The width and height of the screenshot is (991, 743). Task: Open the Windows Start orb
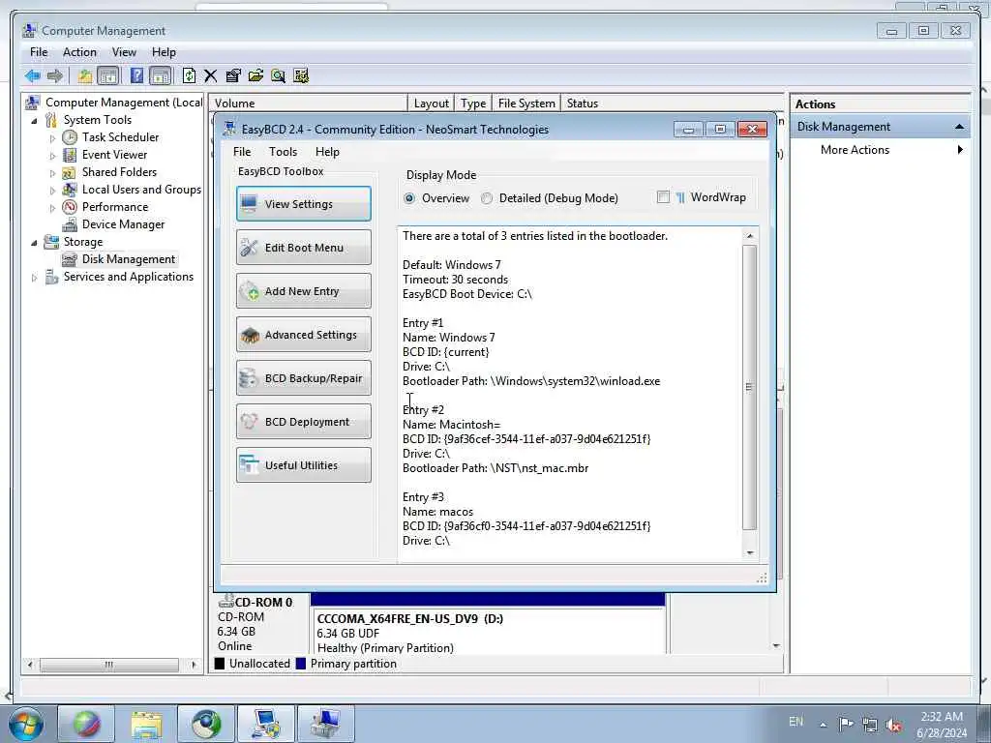tap(26, 724)
